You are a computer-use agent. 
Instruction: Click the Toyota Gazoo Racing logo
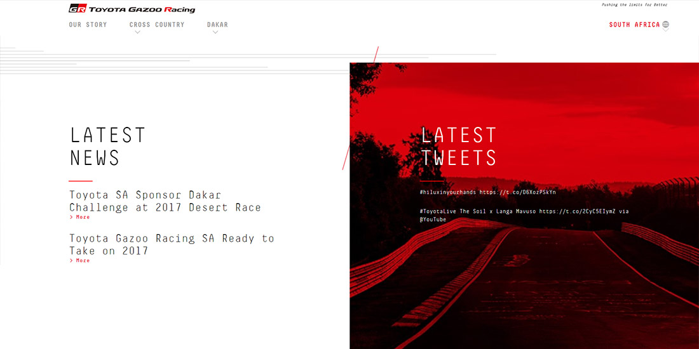click(132, 9)
